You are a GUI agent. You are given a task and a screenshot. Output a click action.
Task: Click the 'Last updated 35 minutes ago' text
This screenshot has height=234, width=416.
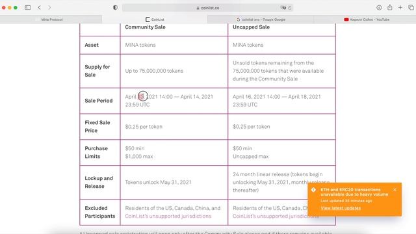click(346, 201)
